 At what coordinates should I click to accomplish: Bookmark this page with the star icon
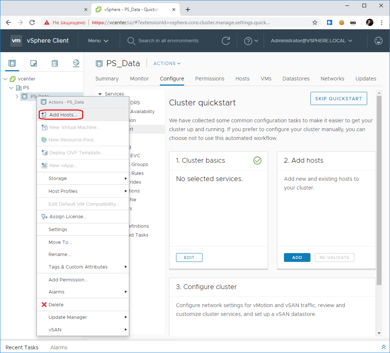click(x=315, y=22)
